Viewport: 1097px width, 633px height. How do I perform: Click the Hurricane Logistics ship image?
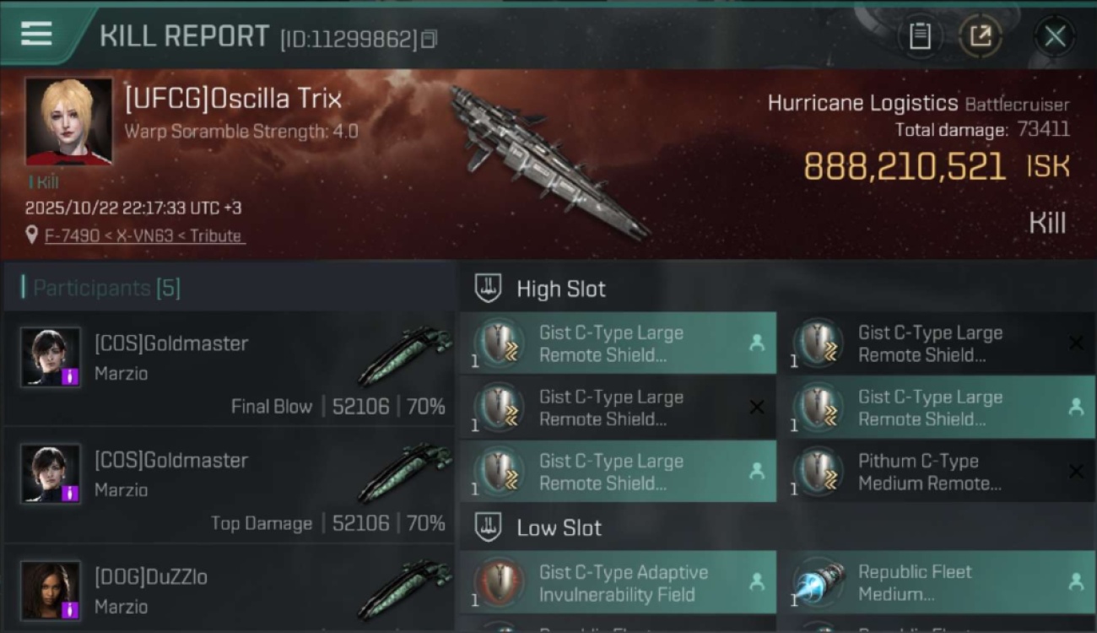click(548, 160)
